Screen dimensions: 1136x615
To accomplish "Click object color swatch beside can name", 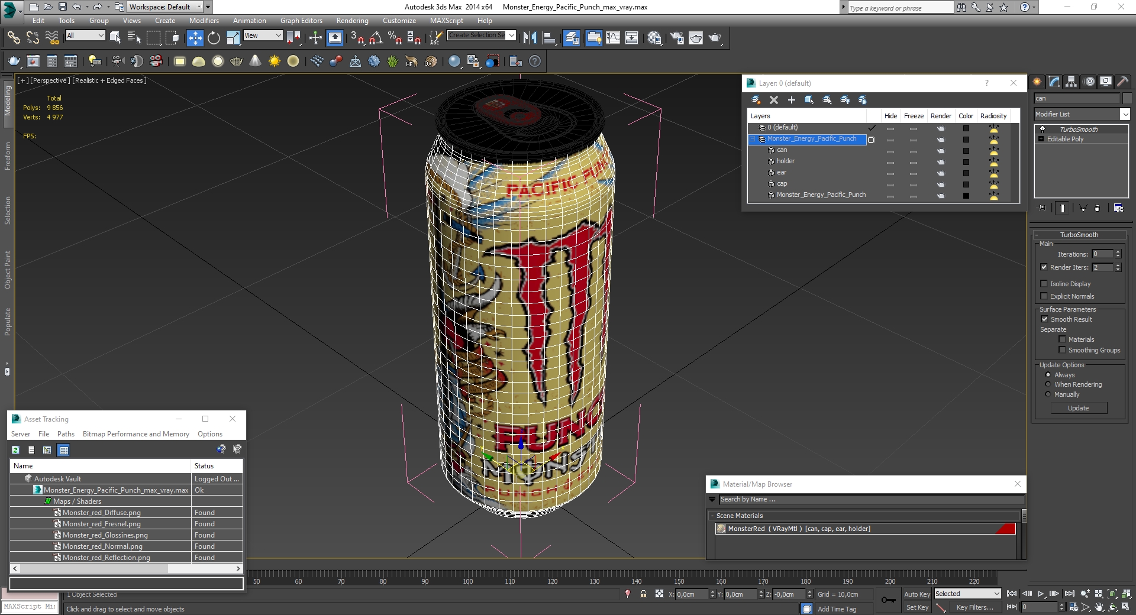I will (1127, 98).
